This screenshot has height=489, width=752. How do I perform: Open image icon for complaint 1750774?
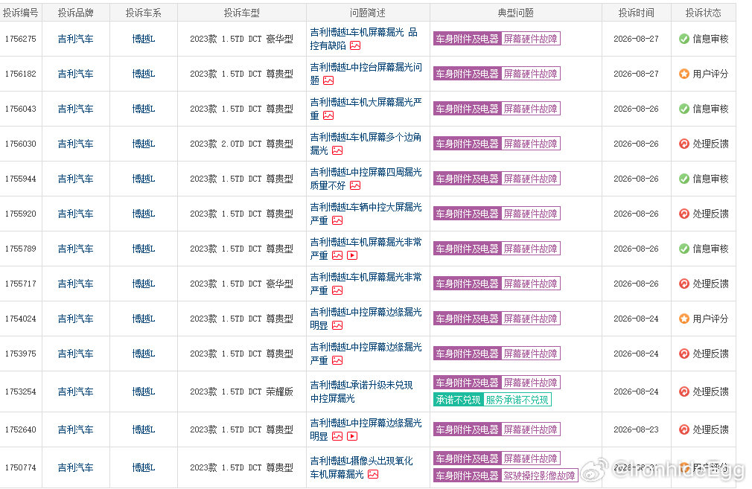pos(372,474)
